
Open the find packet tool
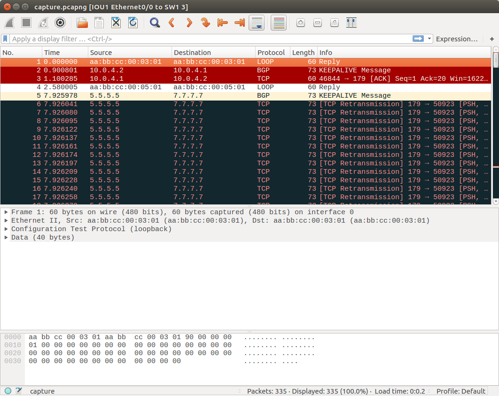pos(155,23)
